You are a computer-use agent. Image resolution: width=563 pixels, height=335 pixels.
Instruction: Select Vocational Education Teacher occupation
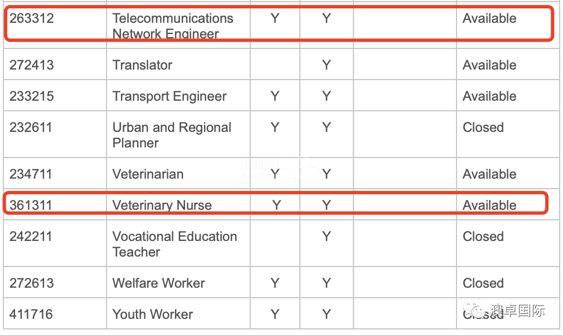click(174, 244)
